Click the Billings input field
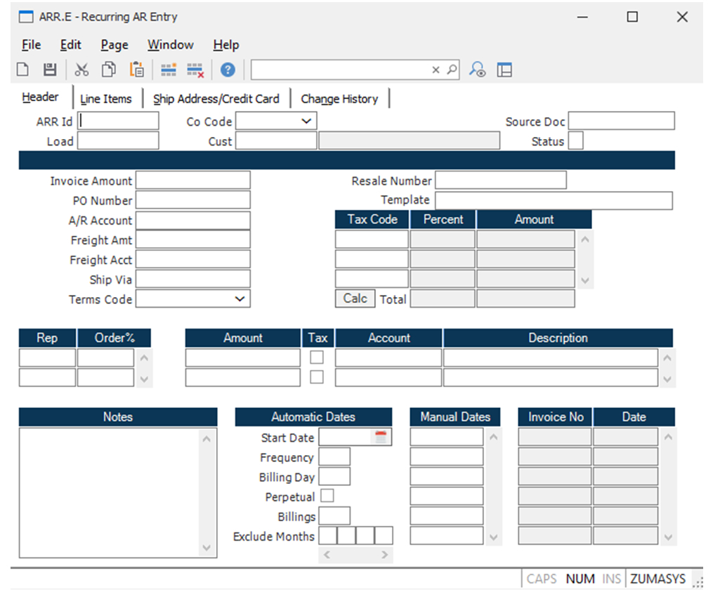The width and height of the screenshot is (713, 592). pyautogui.click(x=334, y=515)
